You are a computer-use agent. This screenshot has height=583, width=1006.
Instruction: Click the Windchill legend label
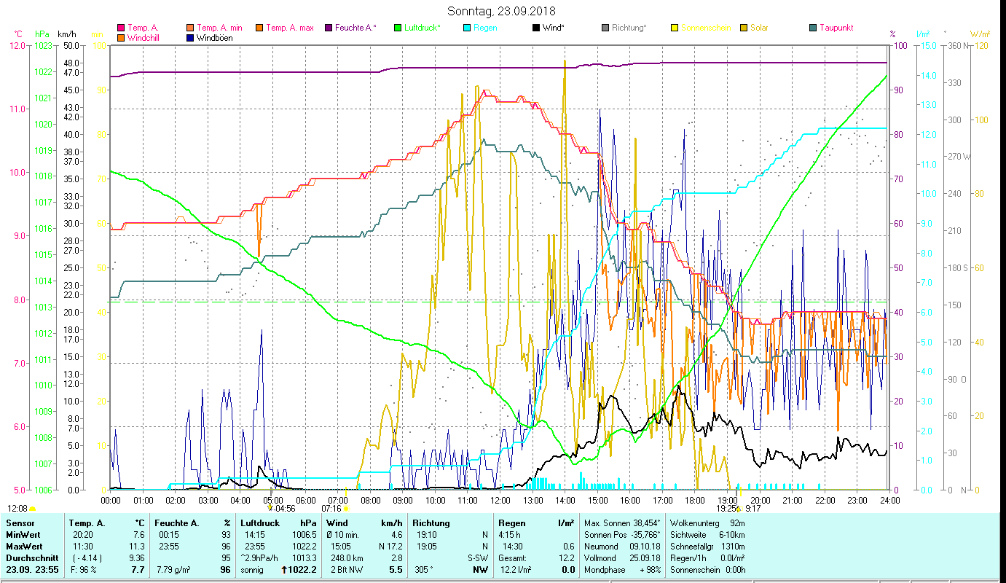point(144,37)
